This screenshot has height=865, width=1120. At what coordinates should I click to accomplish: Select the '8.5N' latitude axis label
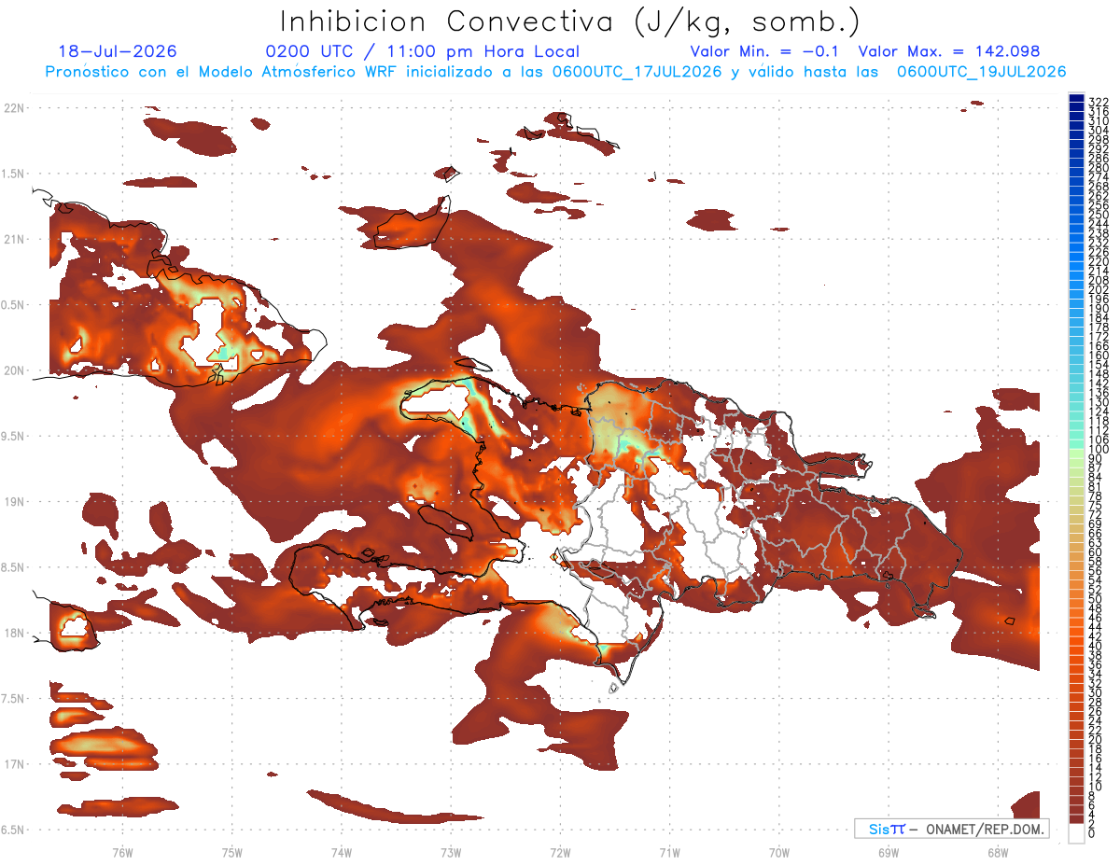click(11, 567)
